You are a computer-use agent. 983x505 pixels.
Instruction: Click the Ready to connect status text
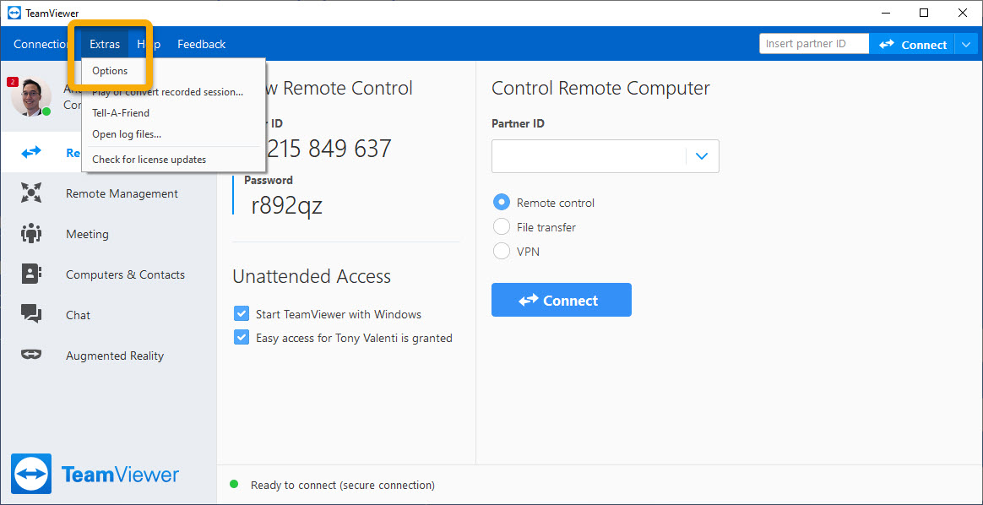pos(342,485)
